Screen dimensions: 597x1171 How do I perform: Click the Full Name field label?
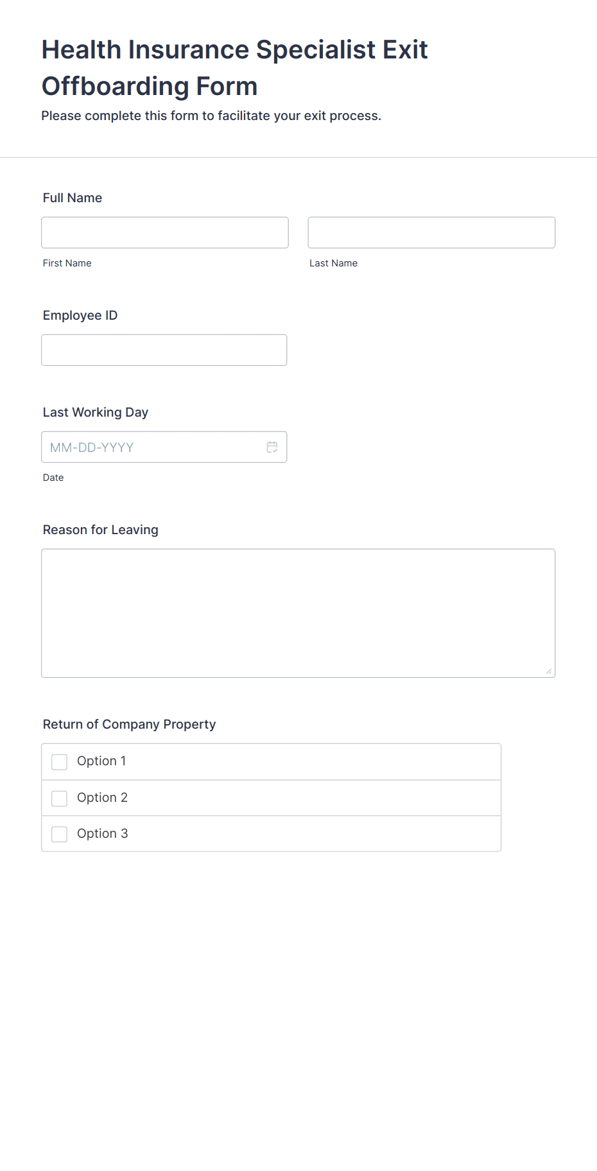tap(73, 198)
